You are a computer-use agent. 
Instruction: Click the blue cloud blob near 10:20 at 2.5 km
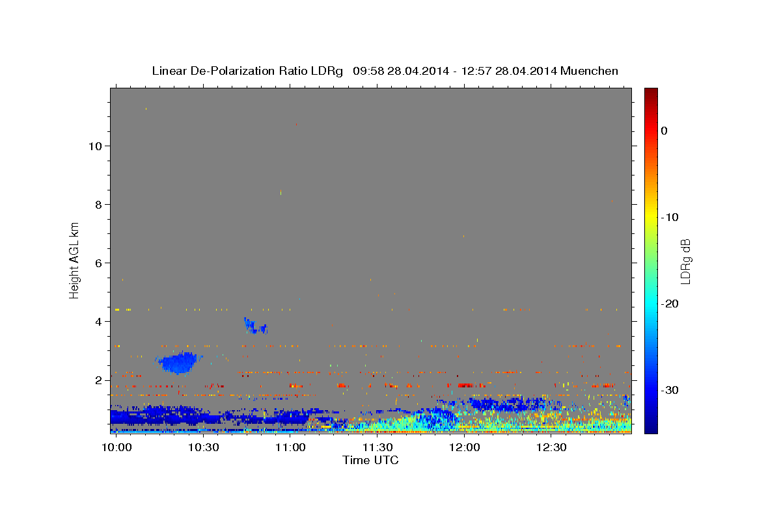pos(178,363)
